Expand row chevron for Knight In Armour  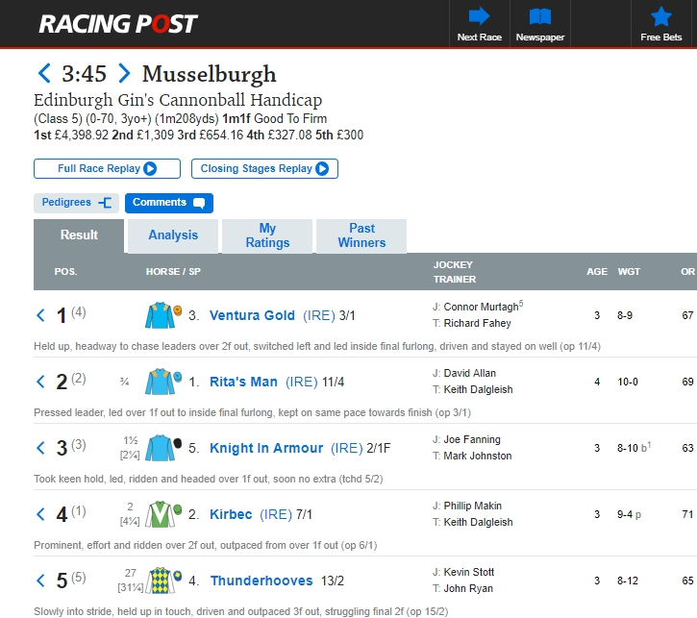40,448
